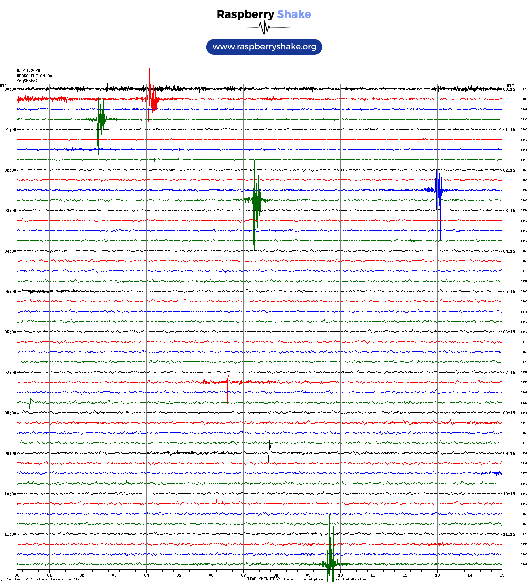This screenshot has height=584, width=529.
Task: Click the green seismic burst at the bottom near minute 10
Action: [x=330, y=564]
